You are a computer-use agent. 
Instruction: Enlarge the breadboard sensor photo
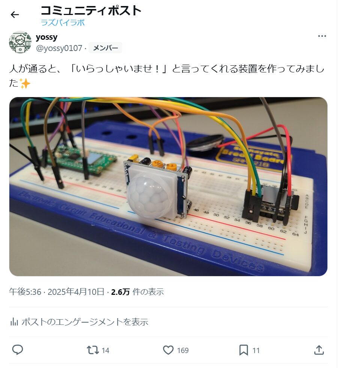tap(168, 186)
